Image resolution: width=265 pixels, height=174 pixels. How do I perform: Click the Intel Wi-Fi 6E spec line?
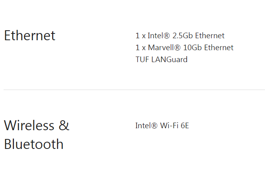coord(162,125)
